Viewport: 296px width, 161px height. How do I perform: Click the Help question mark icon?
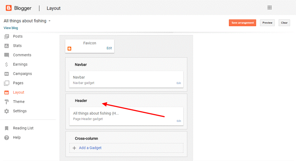[6, 137]
